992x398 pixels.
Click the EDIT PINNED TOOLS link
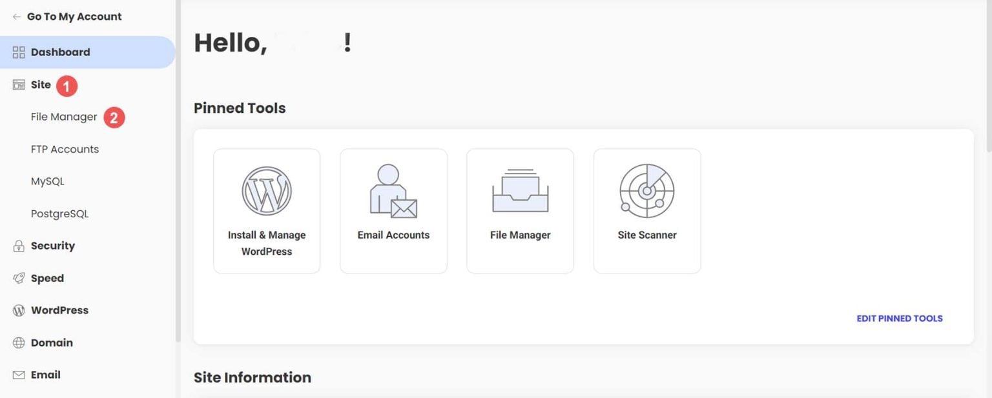[x=899, y=318]
